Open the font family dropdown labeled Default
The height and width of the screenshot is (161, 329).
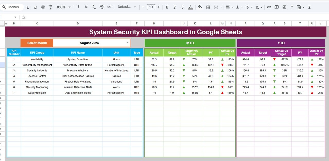(x=126, y=7)
